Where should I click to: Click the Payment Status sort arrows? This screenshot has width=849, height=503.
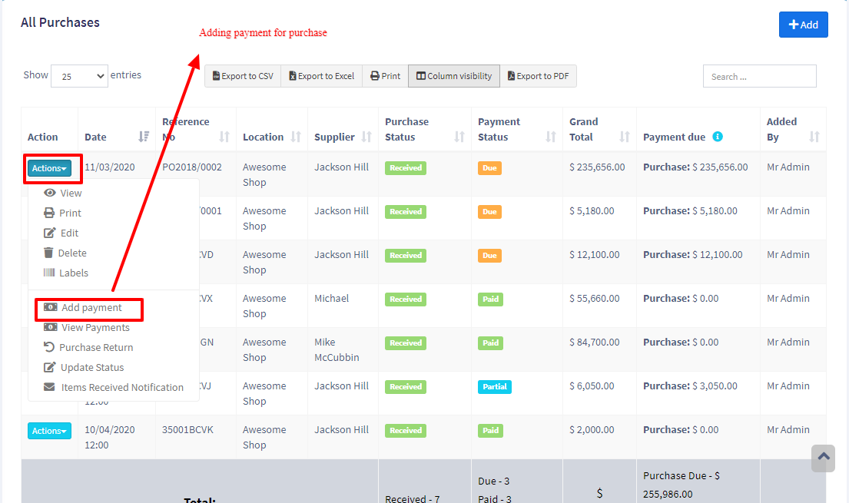[551, 137]
